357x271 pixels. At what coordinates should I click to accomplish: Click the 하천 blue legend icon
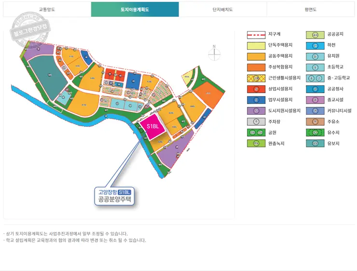315,46
